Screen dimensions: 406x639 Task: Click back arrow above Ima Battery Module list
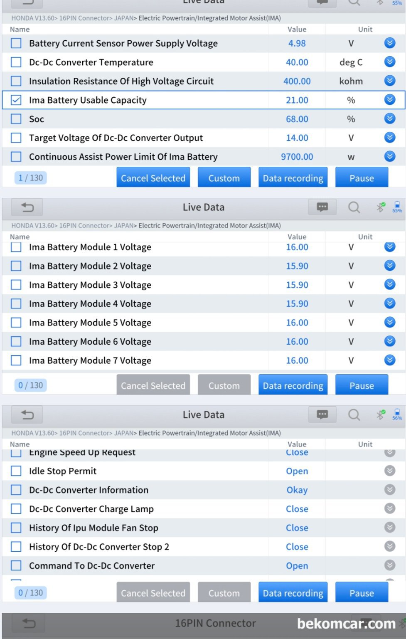point(27,207)
